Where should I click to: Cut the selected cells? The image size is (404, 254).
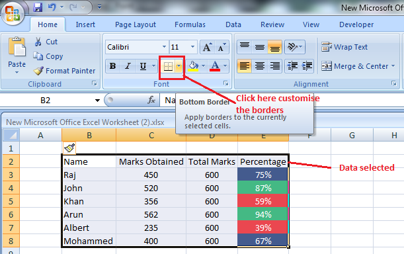point(46,42)
